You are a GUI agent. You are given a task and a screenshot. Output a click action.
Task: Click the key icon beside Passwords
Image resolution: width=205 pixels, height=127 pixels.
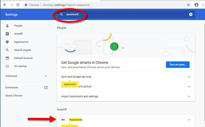click(x=63, y=120)
